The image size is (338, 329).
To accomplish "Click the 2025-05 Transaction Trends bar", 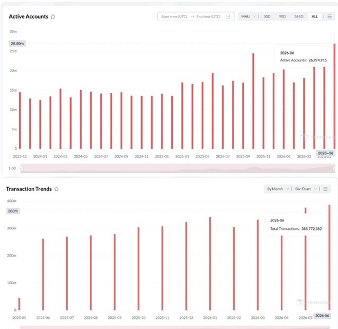I will (19, 304).
